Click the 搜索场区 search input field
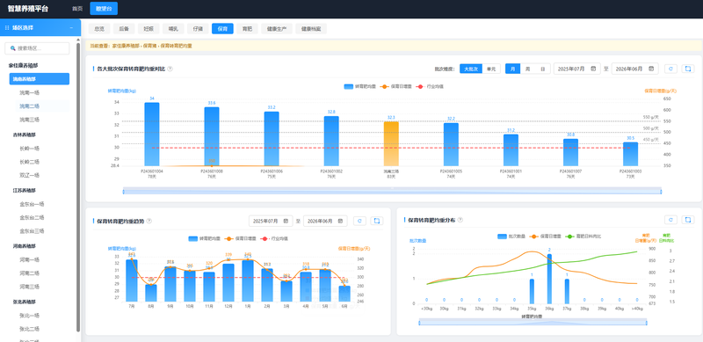Image resolution: width=703 pixels, height=342 pixels. 37,48
